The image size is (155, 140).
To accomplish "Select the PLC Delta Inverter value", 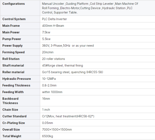I will (x=55, y=19).
